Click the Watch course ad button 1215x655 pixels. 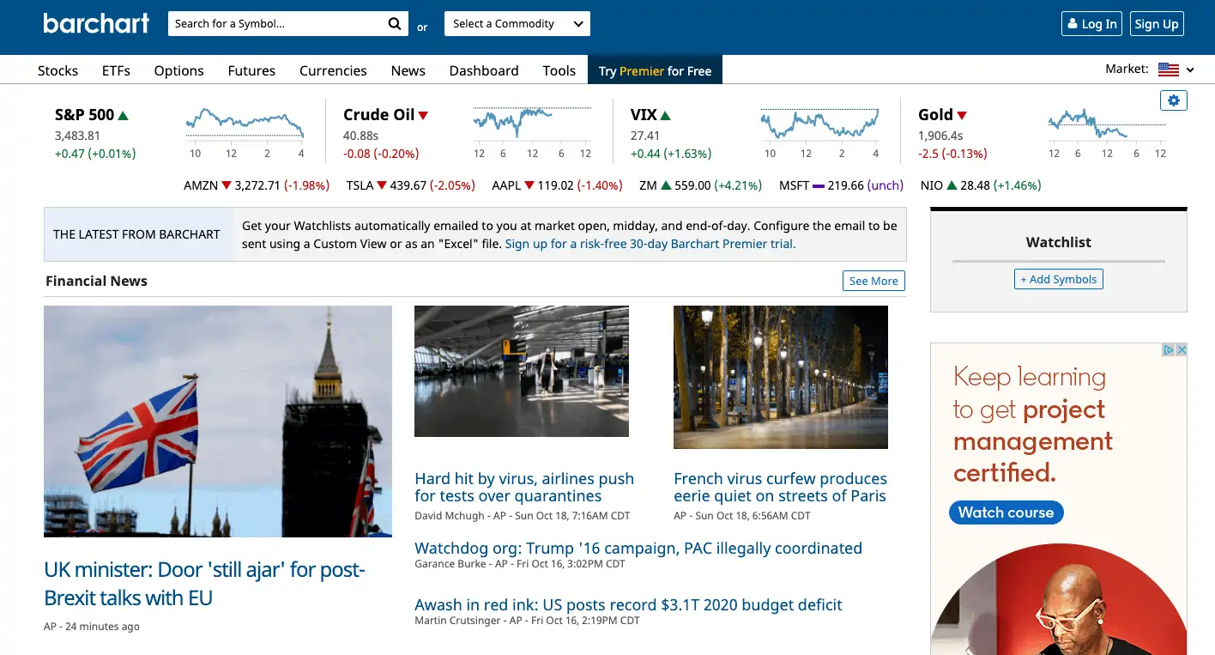coord(1006,512)
